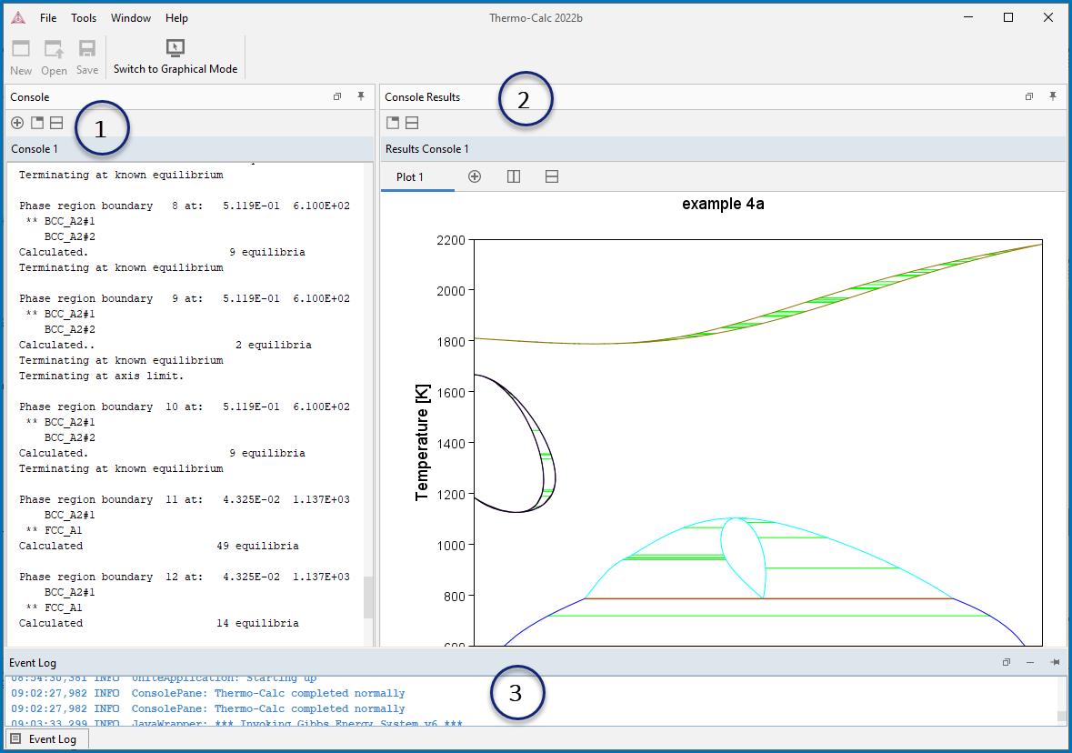Float the Event Log panel
Viewport: 1072px width, 753px height.
[x=1007, y=662]
